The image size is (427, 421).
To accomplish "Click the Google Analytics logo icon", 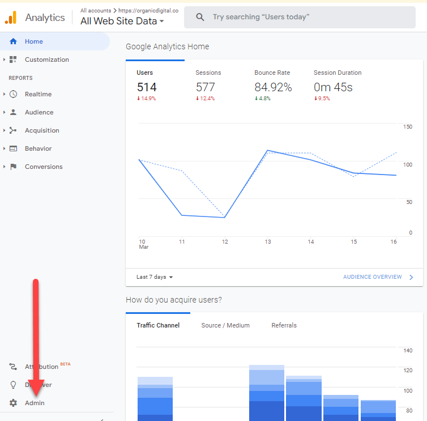I will [x=11, y=18].
